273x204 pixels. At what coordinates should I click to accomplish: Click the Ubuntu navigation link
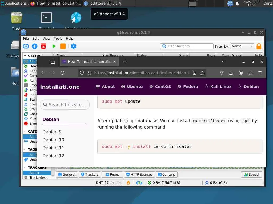tap(132, 87)
